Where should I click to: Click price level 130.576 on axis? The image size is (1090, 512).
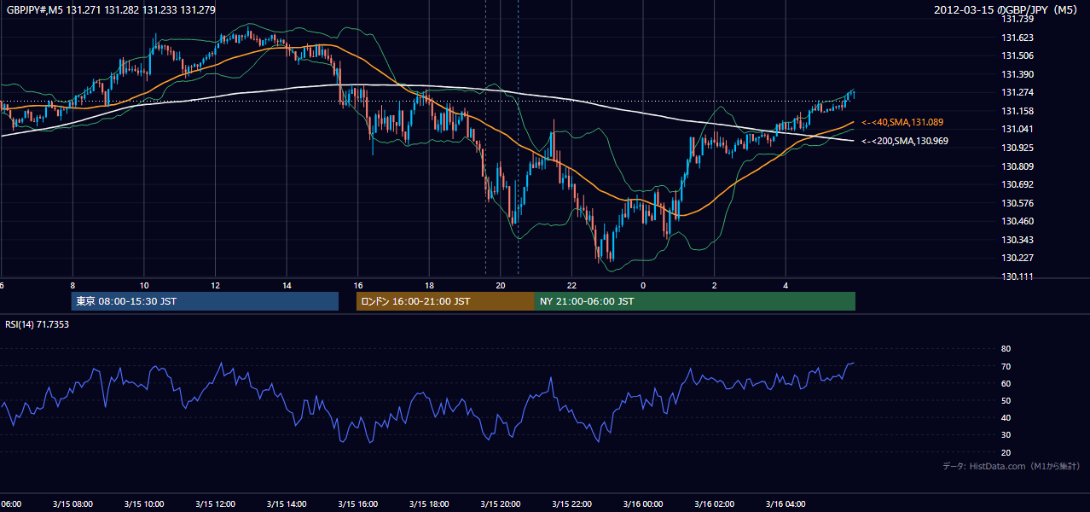click(x=1018, y=203)
